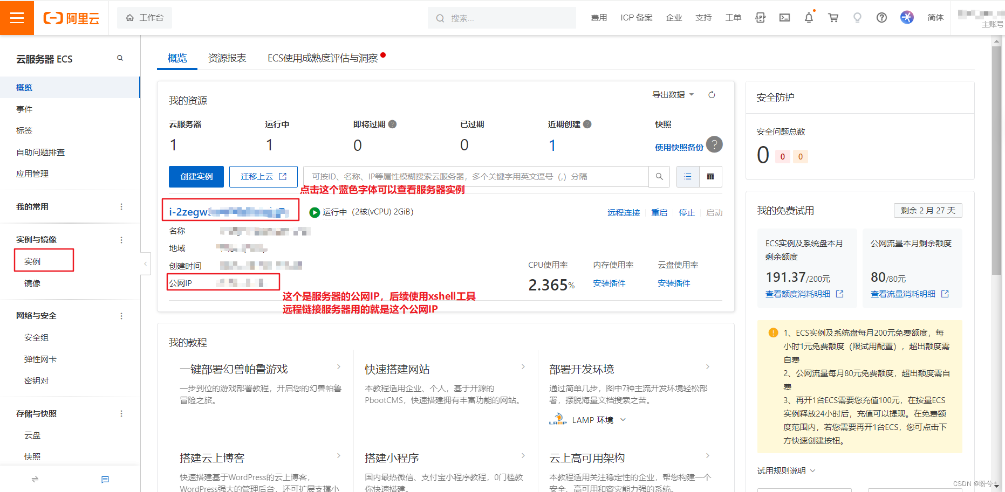Search within the 云服务器 ECS sidebar
1005x492 pixels.
tap(120, 58)
